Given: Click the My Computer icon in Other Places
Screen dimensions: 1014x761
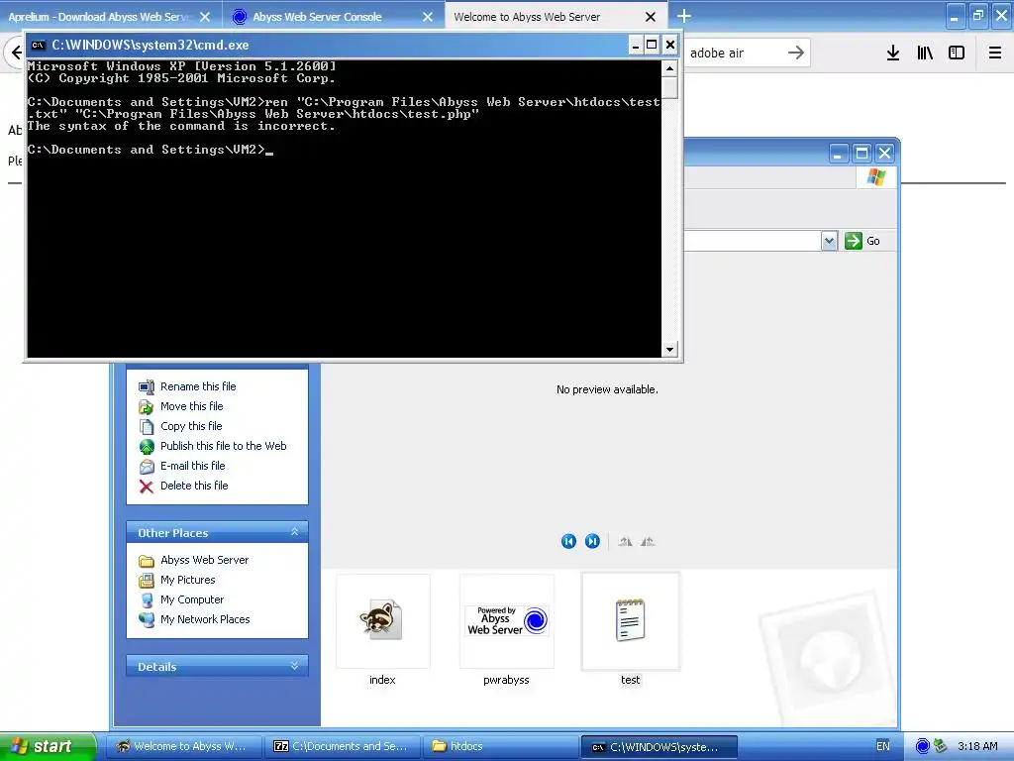Looking at the screenshot, I should click(x=147, y=600).
